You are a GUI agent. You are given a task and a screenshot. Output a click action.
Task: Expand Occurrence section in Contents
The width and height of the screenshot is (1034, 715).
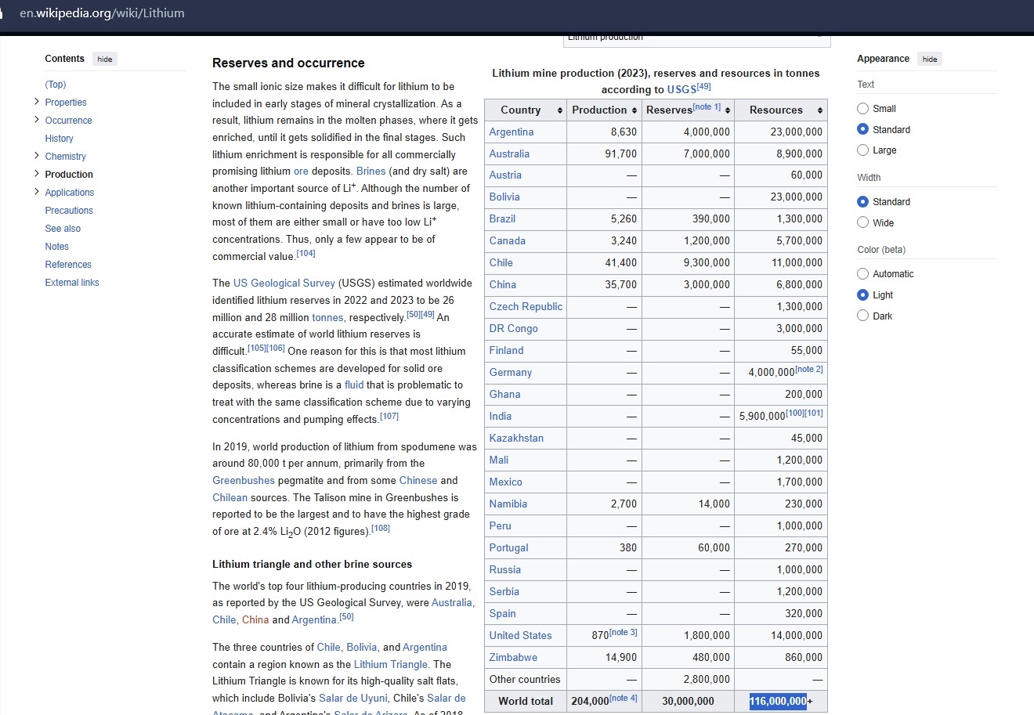click(37, 120)
